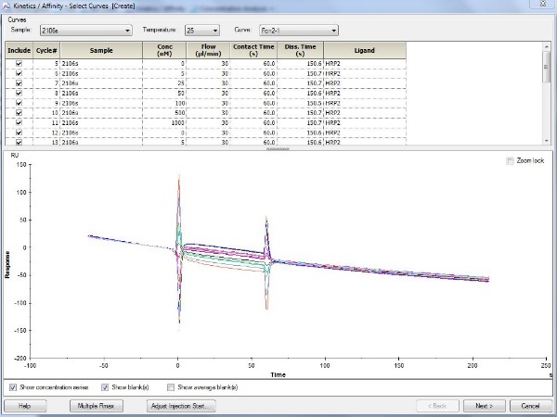Toggle Include checkbox for cycle 10
This screenshot has width=557, height=417.
point(19,112)
